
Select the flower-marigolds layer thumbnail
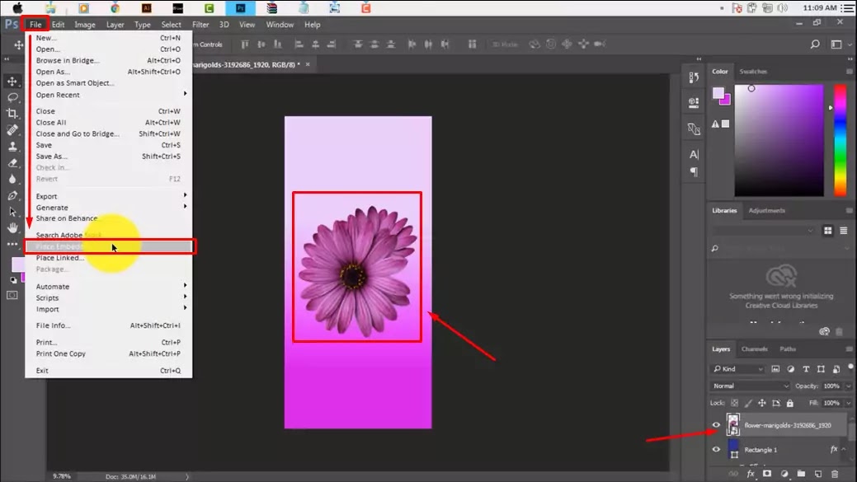(732, 425)
